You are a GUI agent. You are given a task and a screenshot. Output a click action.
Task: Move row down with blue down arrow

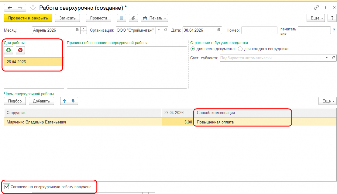(x=73, y=101)
